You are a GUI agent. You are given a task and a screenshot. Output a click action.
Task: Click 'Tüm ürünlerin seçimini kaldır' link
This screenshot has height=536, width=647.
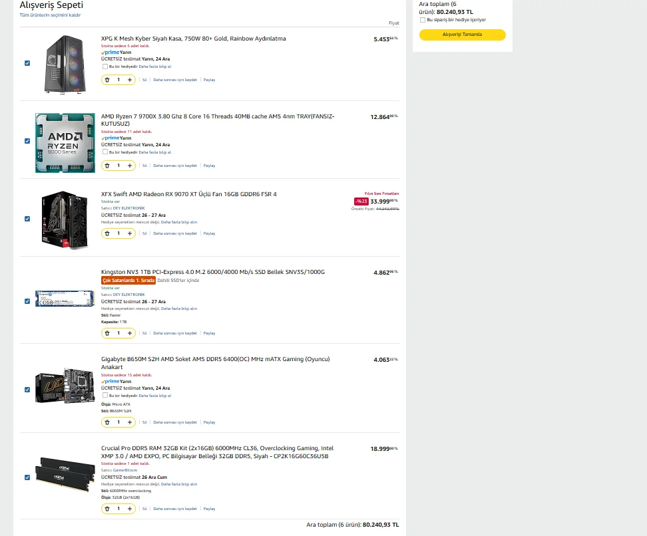click(x=51, y=15)
